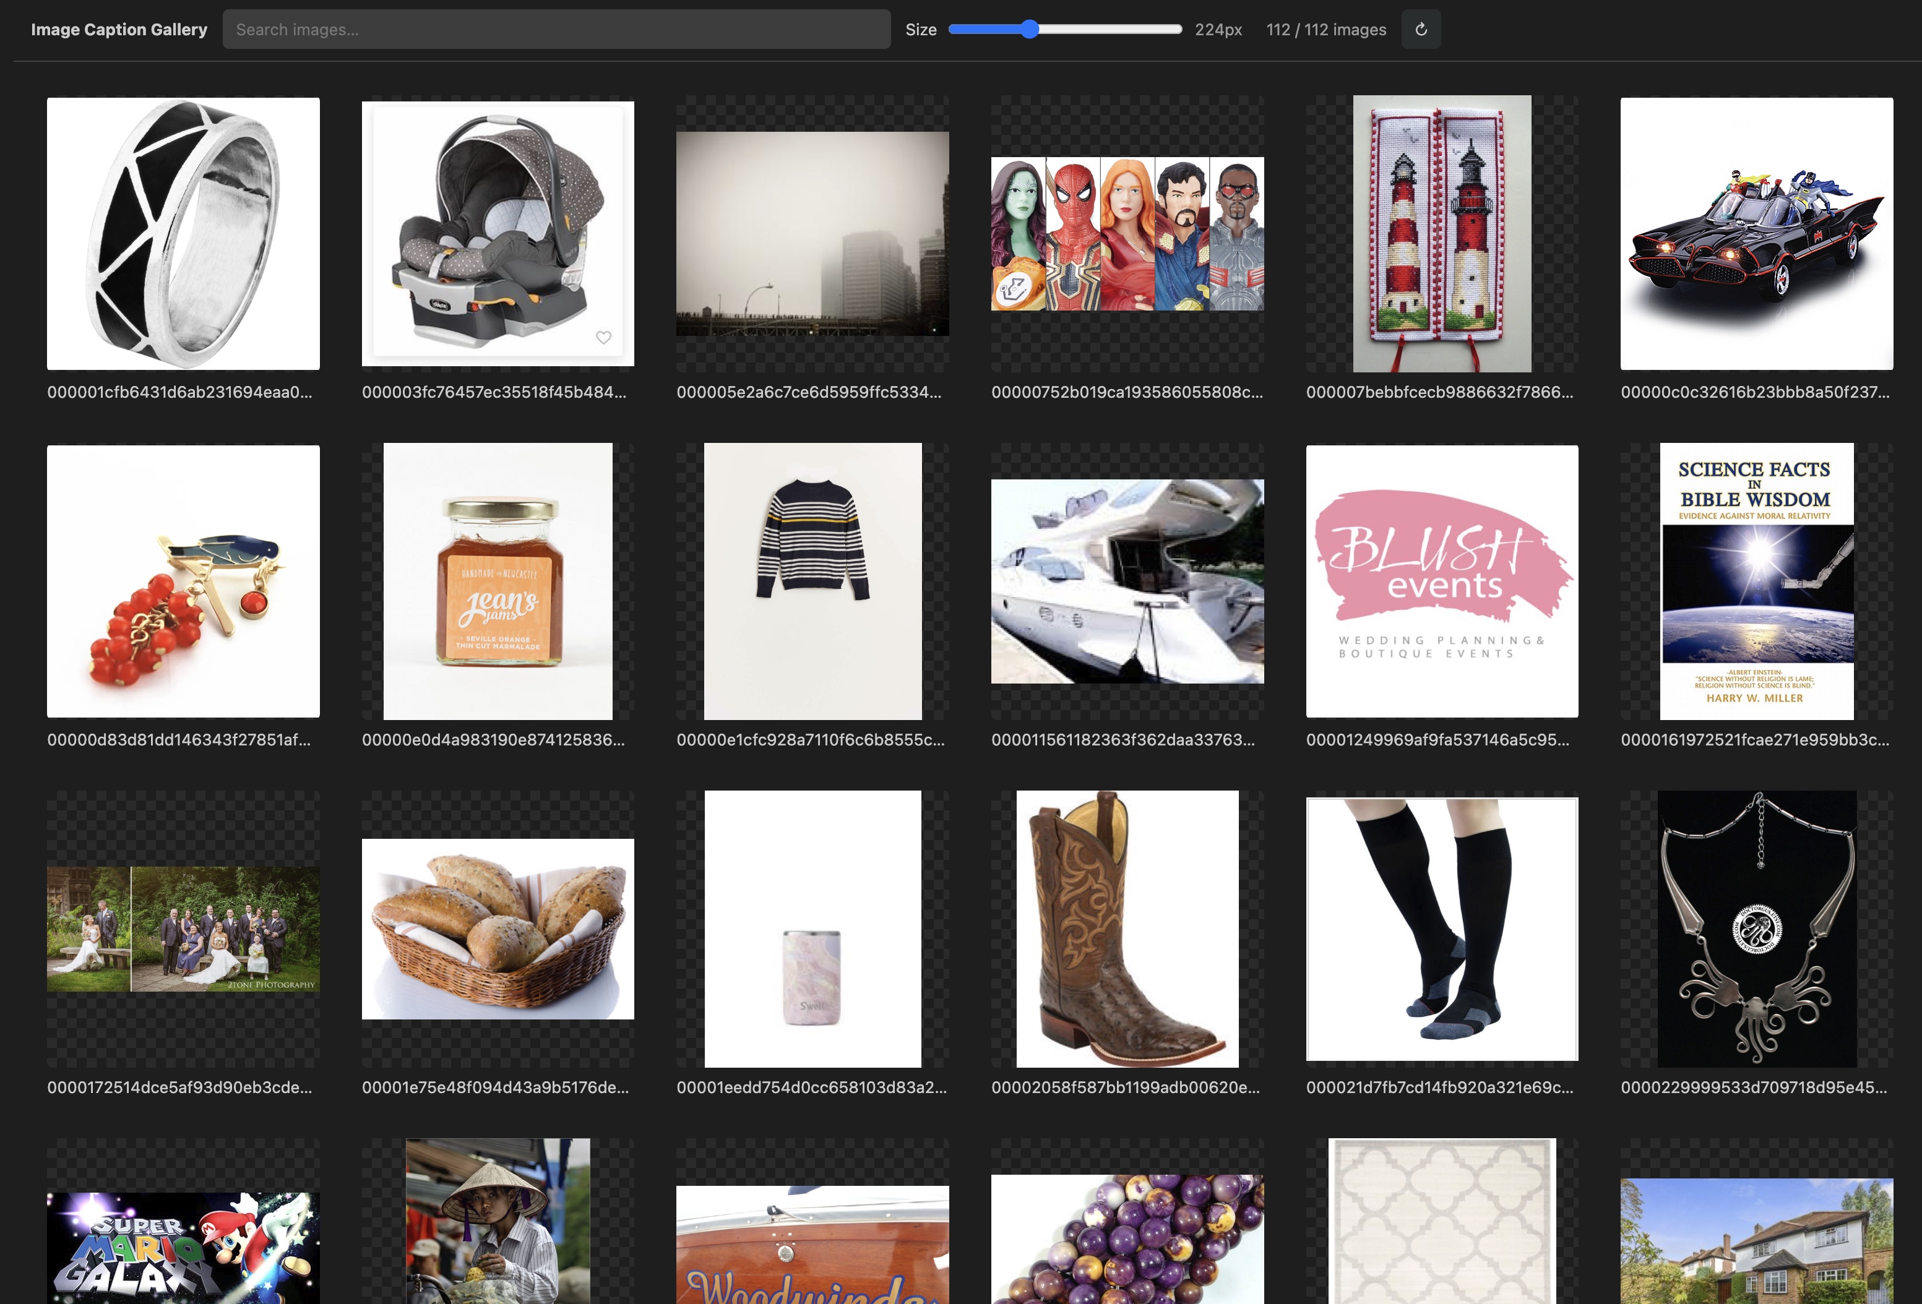Open the Science Facts in Bible Wisdom cover
The image size is (1922, 1304).
click(x=1757, y=581)
